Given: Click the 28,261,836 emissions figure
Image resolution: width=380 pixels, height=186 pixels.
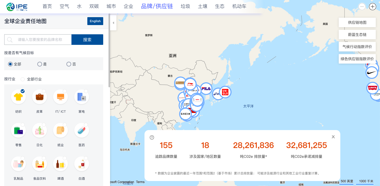Looking at the screenshot, I should [x=254, y=145].
